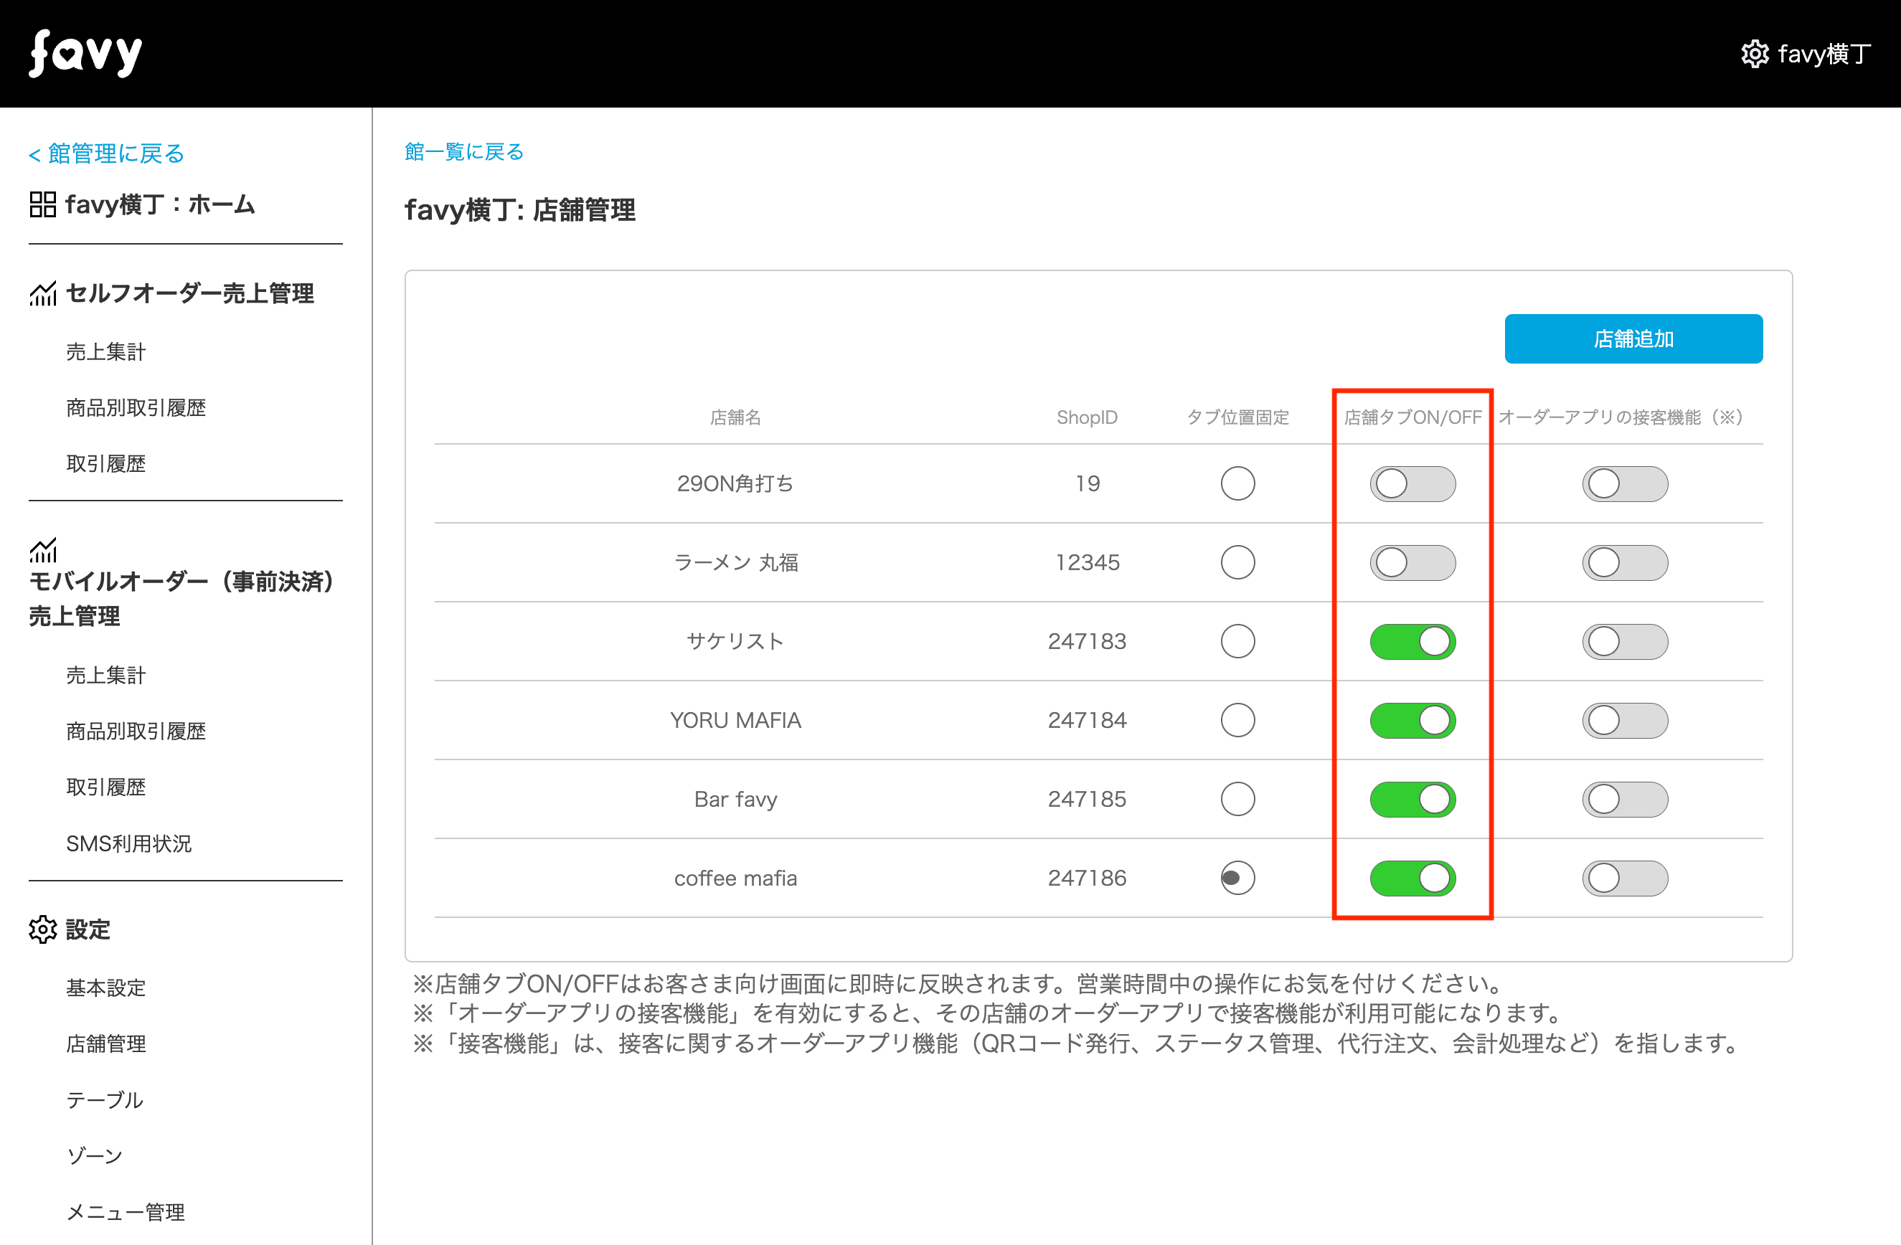The width and height of the screenshot is (1901, 1245).
Task: Click the ShopID value 247185
Action: pos(1087,799)
